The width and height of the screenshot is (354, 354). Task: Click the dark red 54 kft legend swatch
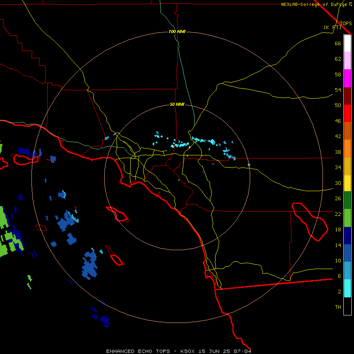click(x=347, y=96)
